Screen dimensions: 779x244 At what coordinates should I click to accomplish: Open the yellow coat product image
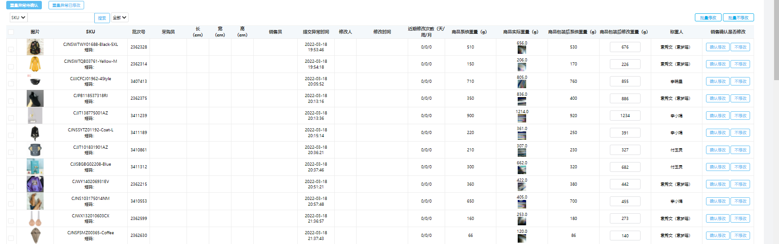pyautogui.click(x=35, y=64)
